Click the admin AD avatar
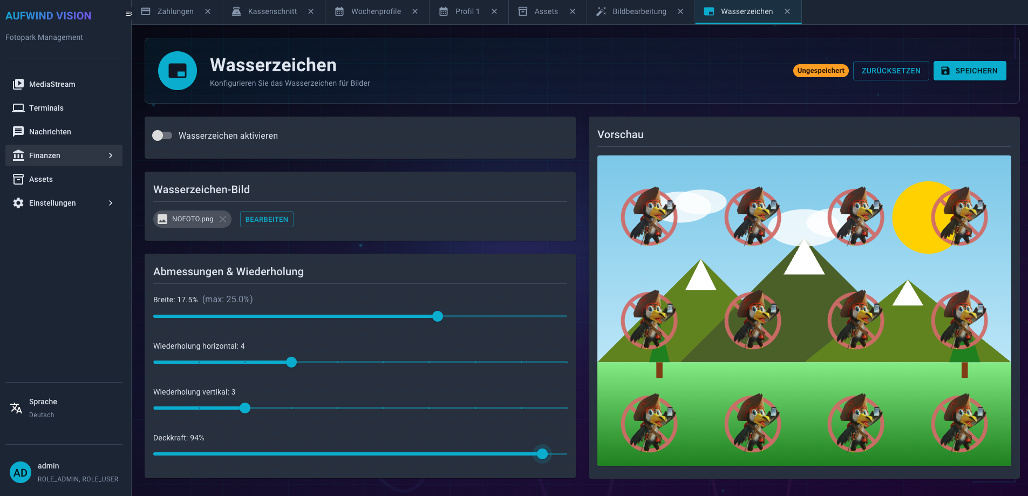This screenshot has width=1028, height=496. 21,472
